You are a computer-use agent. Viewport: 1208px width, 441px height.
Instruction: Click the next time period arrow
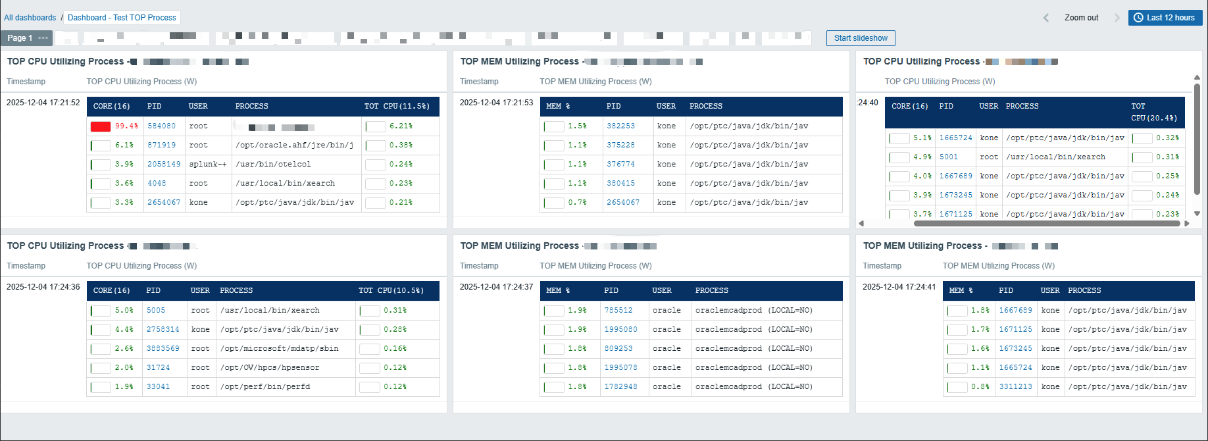coord(1117,18)
